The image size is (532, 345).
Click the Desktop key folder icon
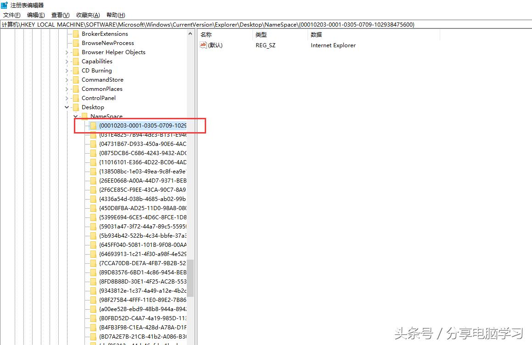pyautogui.click(x=76, y=107)
